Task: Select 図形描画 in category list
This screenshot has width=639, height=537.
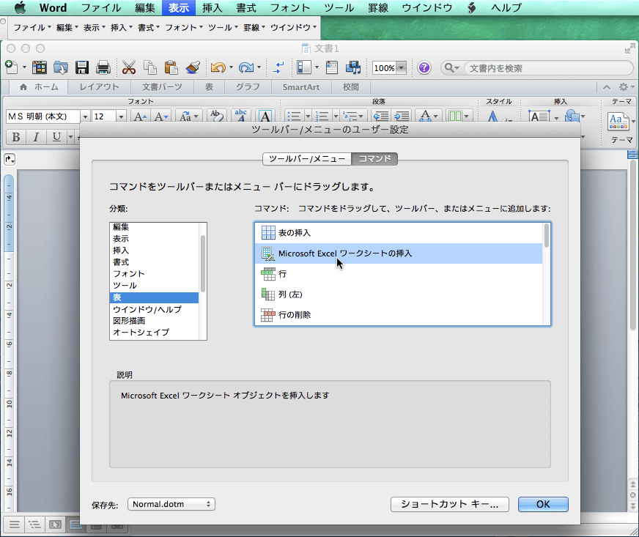Action: [155, 321]
